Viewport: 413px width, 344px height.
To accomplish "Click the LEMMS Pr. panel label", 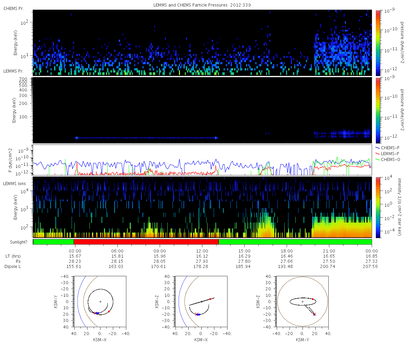I will pos(13,71).
